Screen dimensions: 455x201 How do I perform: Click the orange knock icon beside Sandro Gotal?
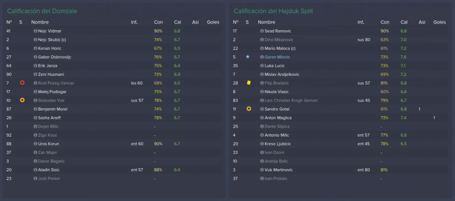point(248,109)
